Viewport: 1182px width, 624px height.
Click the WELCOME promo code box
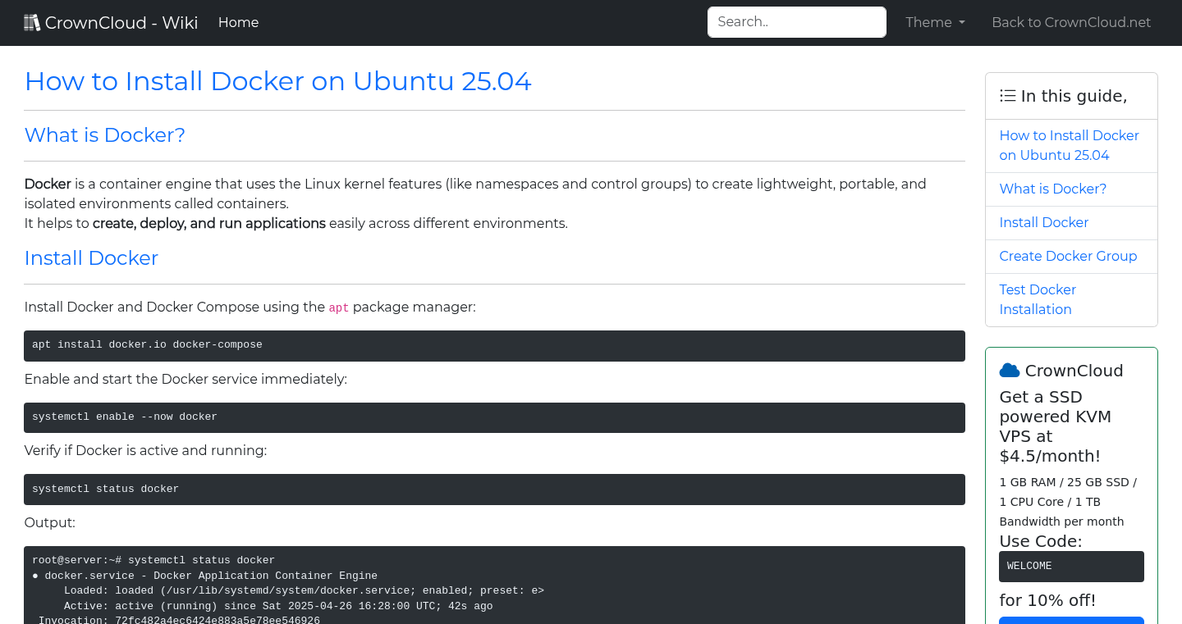pyautogui.click(x=1070, y=567)
